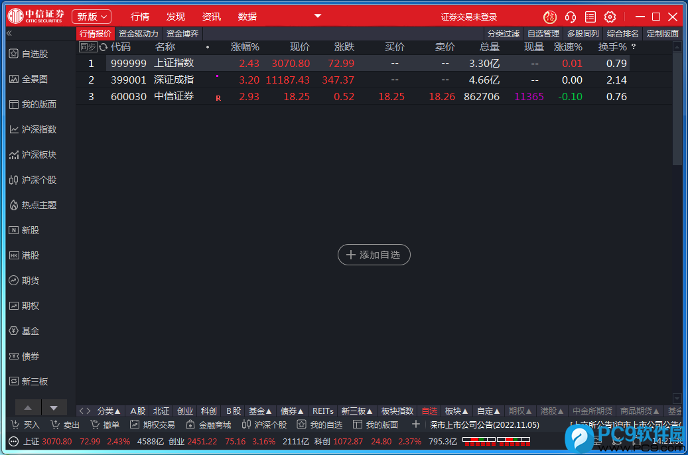This screenshot has width=688, height=455.
Task: Open 期权 in the left sidebar
Action: click(x=24, y=306)
